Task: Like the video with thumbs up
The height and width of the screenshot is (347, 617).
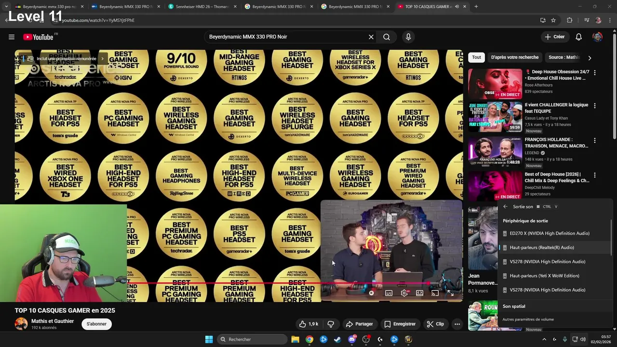Action: pos(308,324)
